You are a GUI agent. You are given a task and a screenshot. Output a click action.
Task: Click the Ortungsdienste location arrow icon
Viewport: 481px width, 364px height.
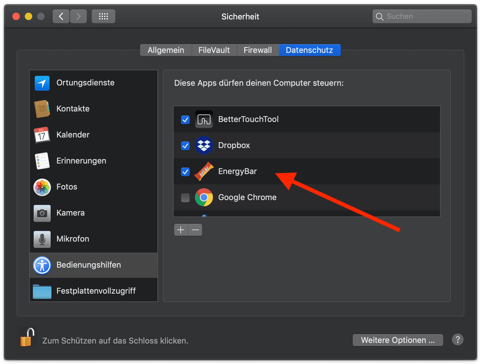point(42,83)
